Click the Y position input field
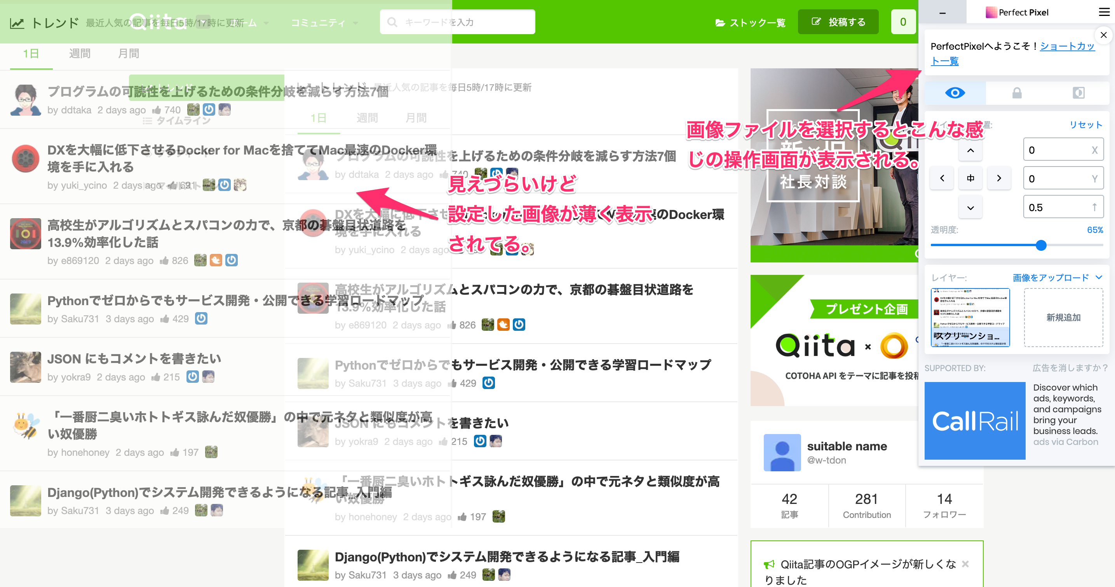This screenshot has height=587, width=1115. click(x=1063, y=178)
